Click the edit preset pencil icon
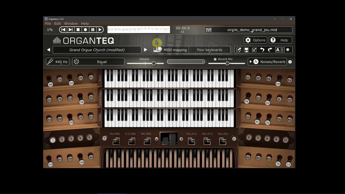345x194 pixels. pyautogui.click(x=239, y=50)
